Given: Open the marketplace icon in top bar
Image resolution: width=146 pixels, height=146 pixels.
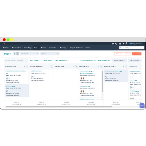Looking at the screenshot, I should click(x=120, y=44).
